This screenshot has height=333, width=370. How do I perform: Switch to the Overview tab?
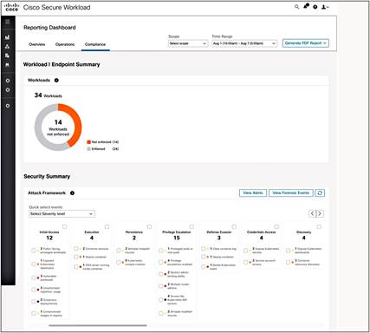37,44
